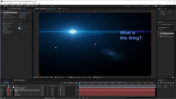
Task: Toggle the Angle stopwatch
Action: pyautogui.click(x=4, y=30)
